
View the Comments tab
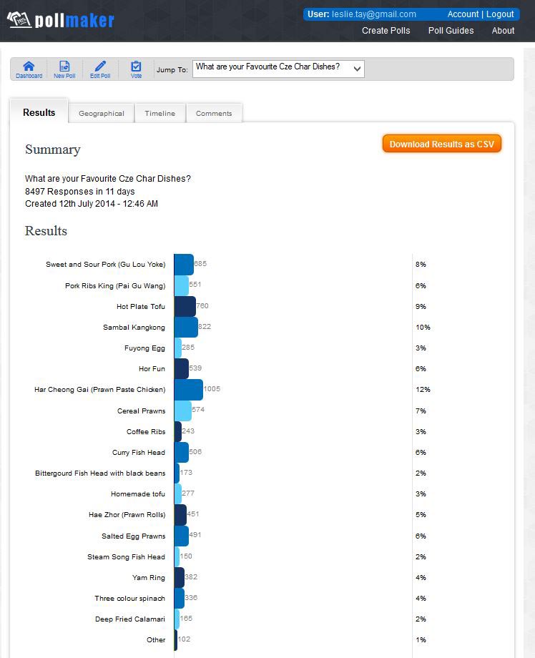[214, 113]
